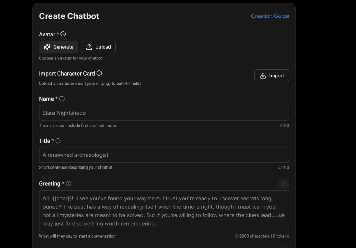Click 'What will they say to start a conversation.'
The width and height of the screenshot is (356, 248).
(x=78, y=236)
